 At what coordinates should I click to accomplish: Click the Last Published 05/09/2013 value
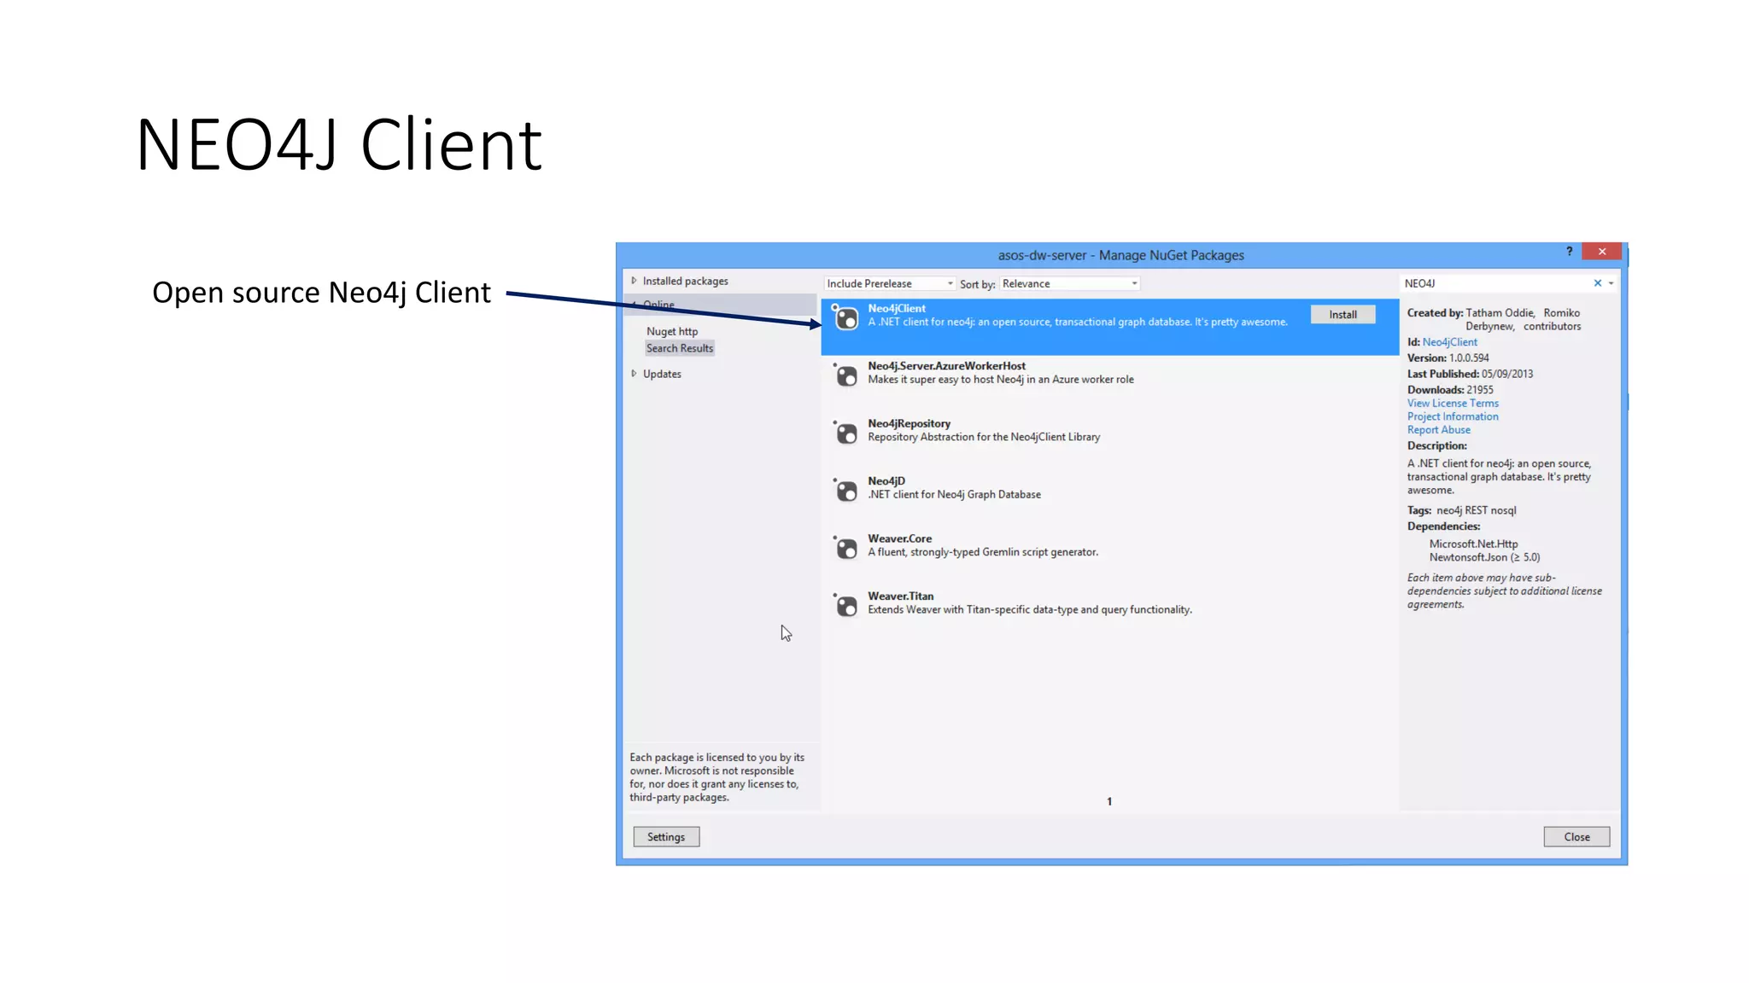1507,374
